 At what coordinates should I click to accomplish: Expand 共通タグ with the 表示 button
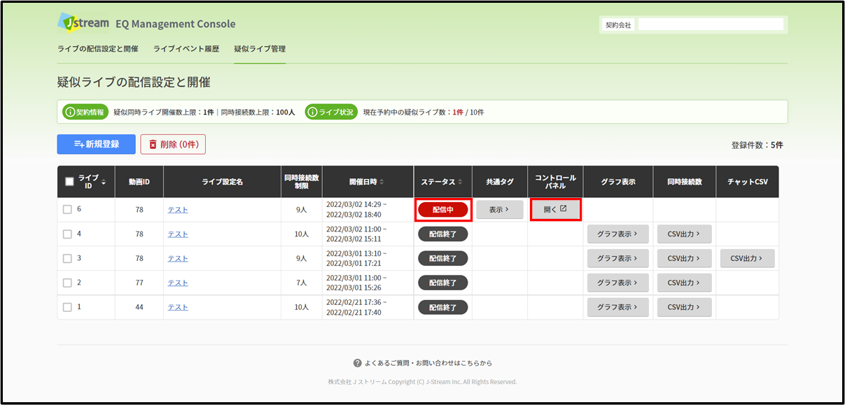(500, 209)
